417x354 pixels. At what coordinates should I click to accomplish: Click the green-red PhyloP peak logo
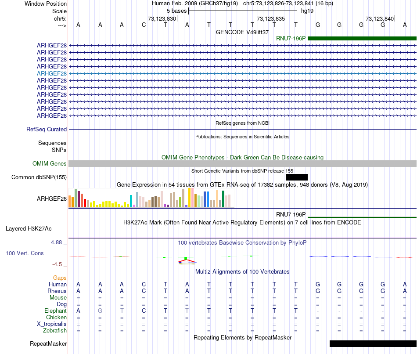pos(187,260)
